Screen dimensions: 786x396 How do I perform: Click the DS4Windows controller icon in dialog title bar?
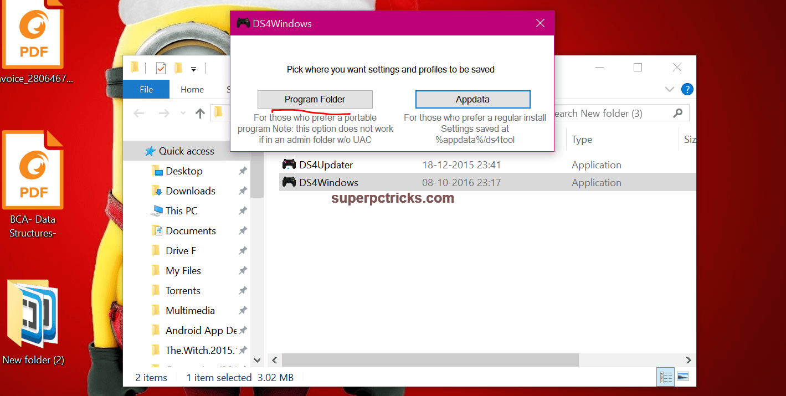243,23
